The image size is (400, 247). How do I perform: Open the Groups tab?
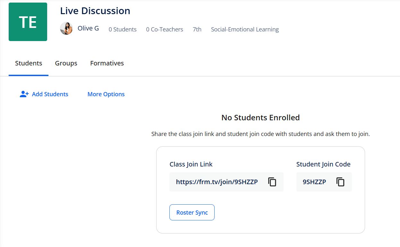point(66,63)
